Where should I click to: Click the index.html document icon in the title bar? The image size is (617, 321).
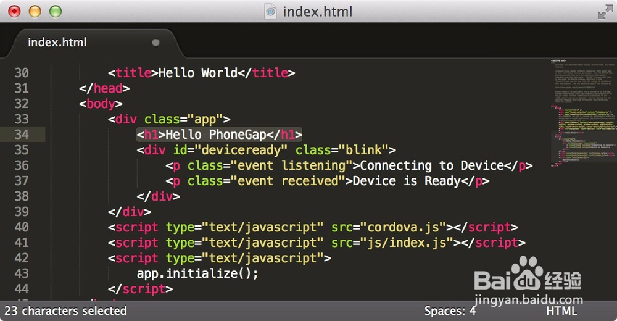271,12
